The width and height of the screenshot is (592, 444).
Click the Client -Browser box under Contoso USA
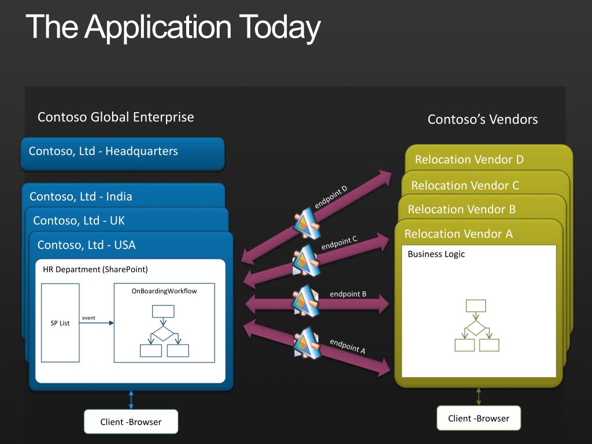(x=131, y=421)
